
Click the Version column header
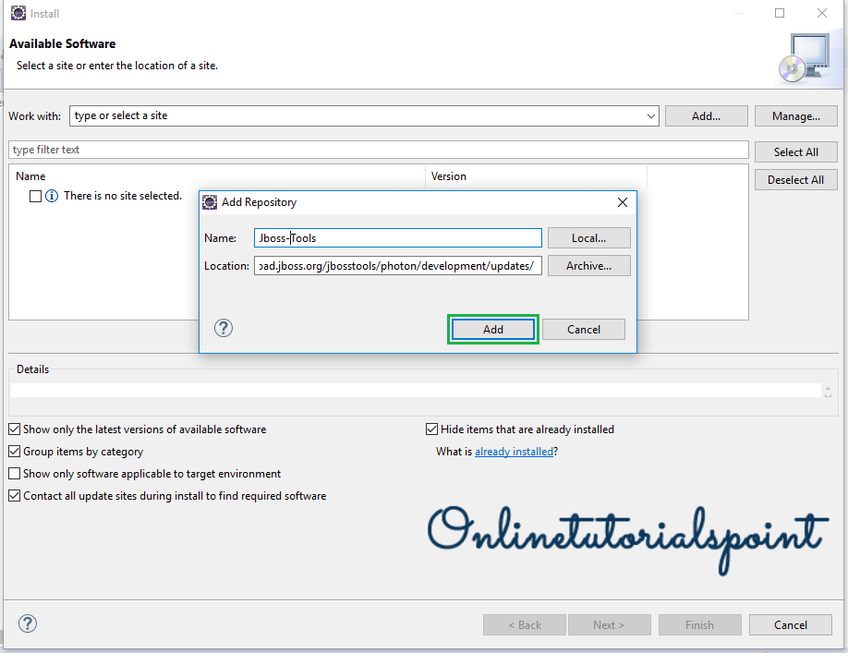[x=449, y=176]
